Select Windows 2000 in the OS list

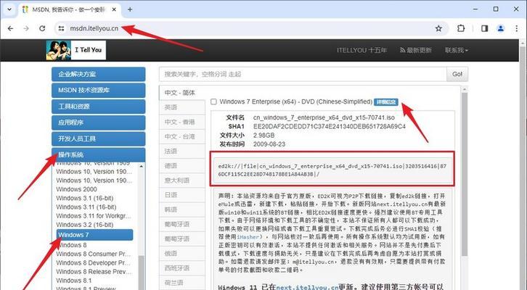[x=77, y=189]
